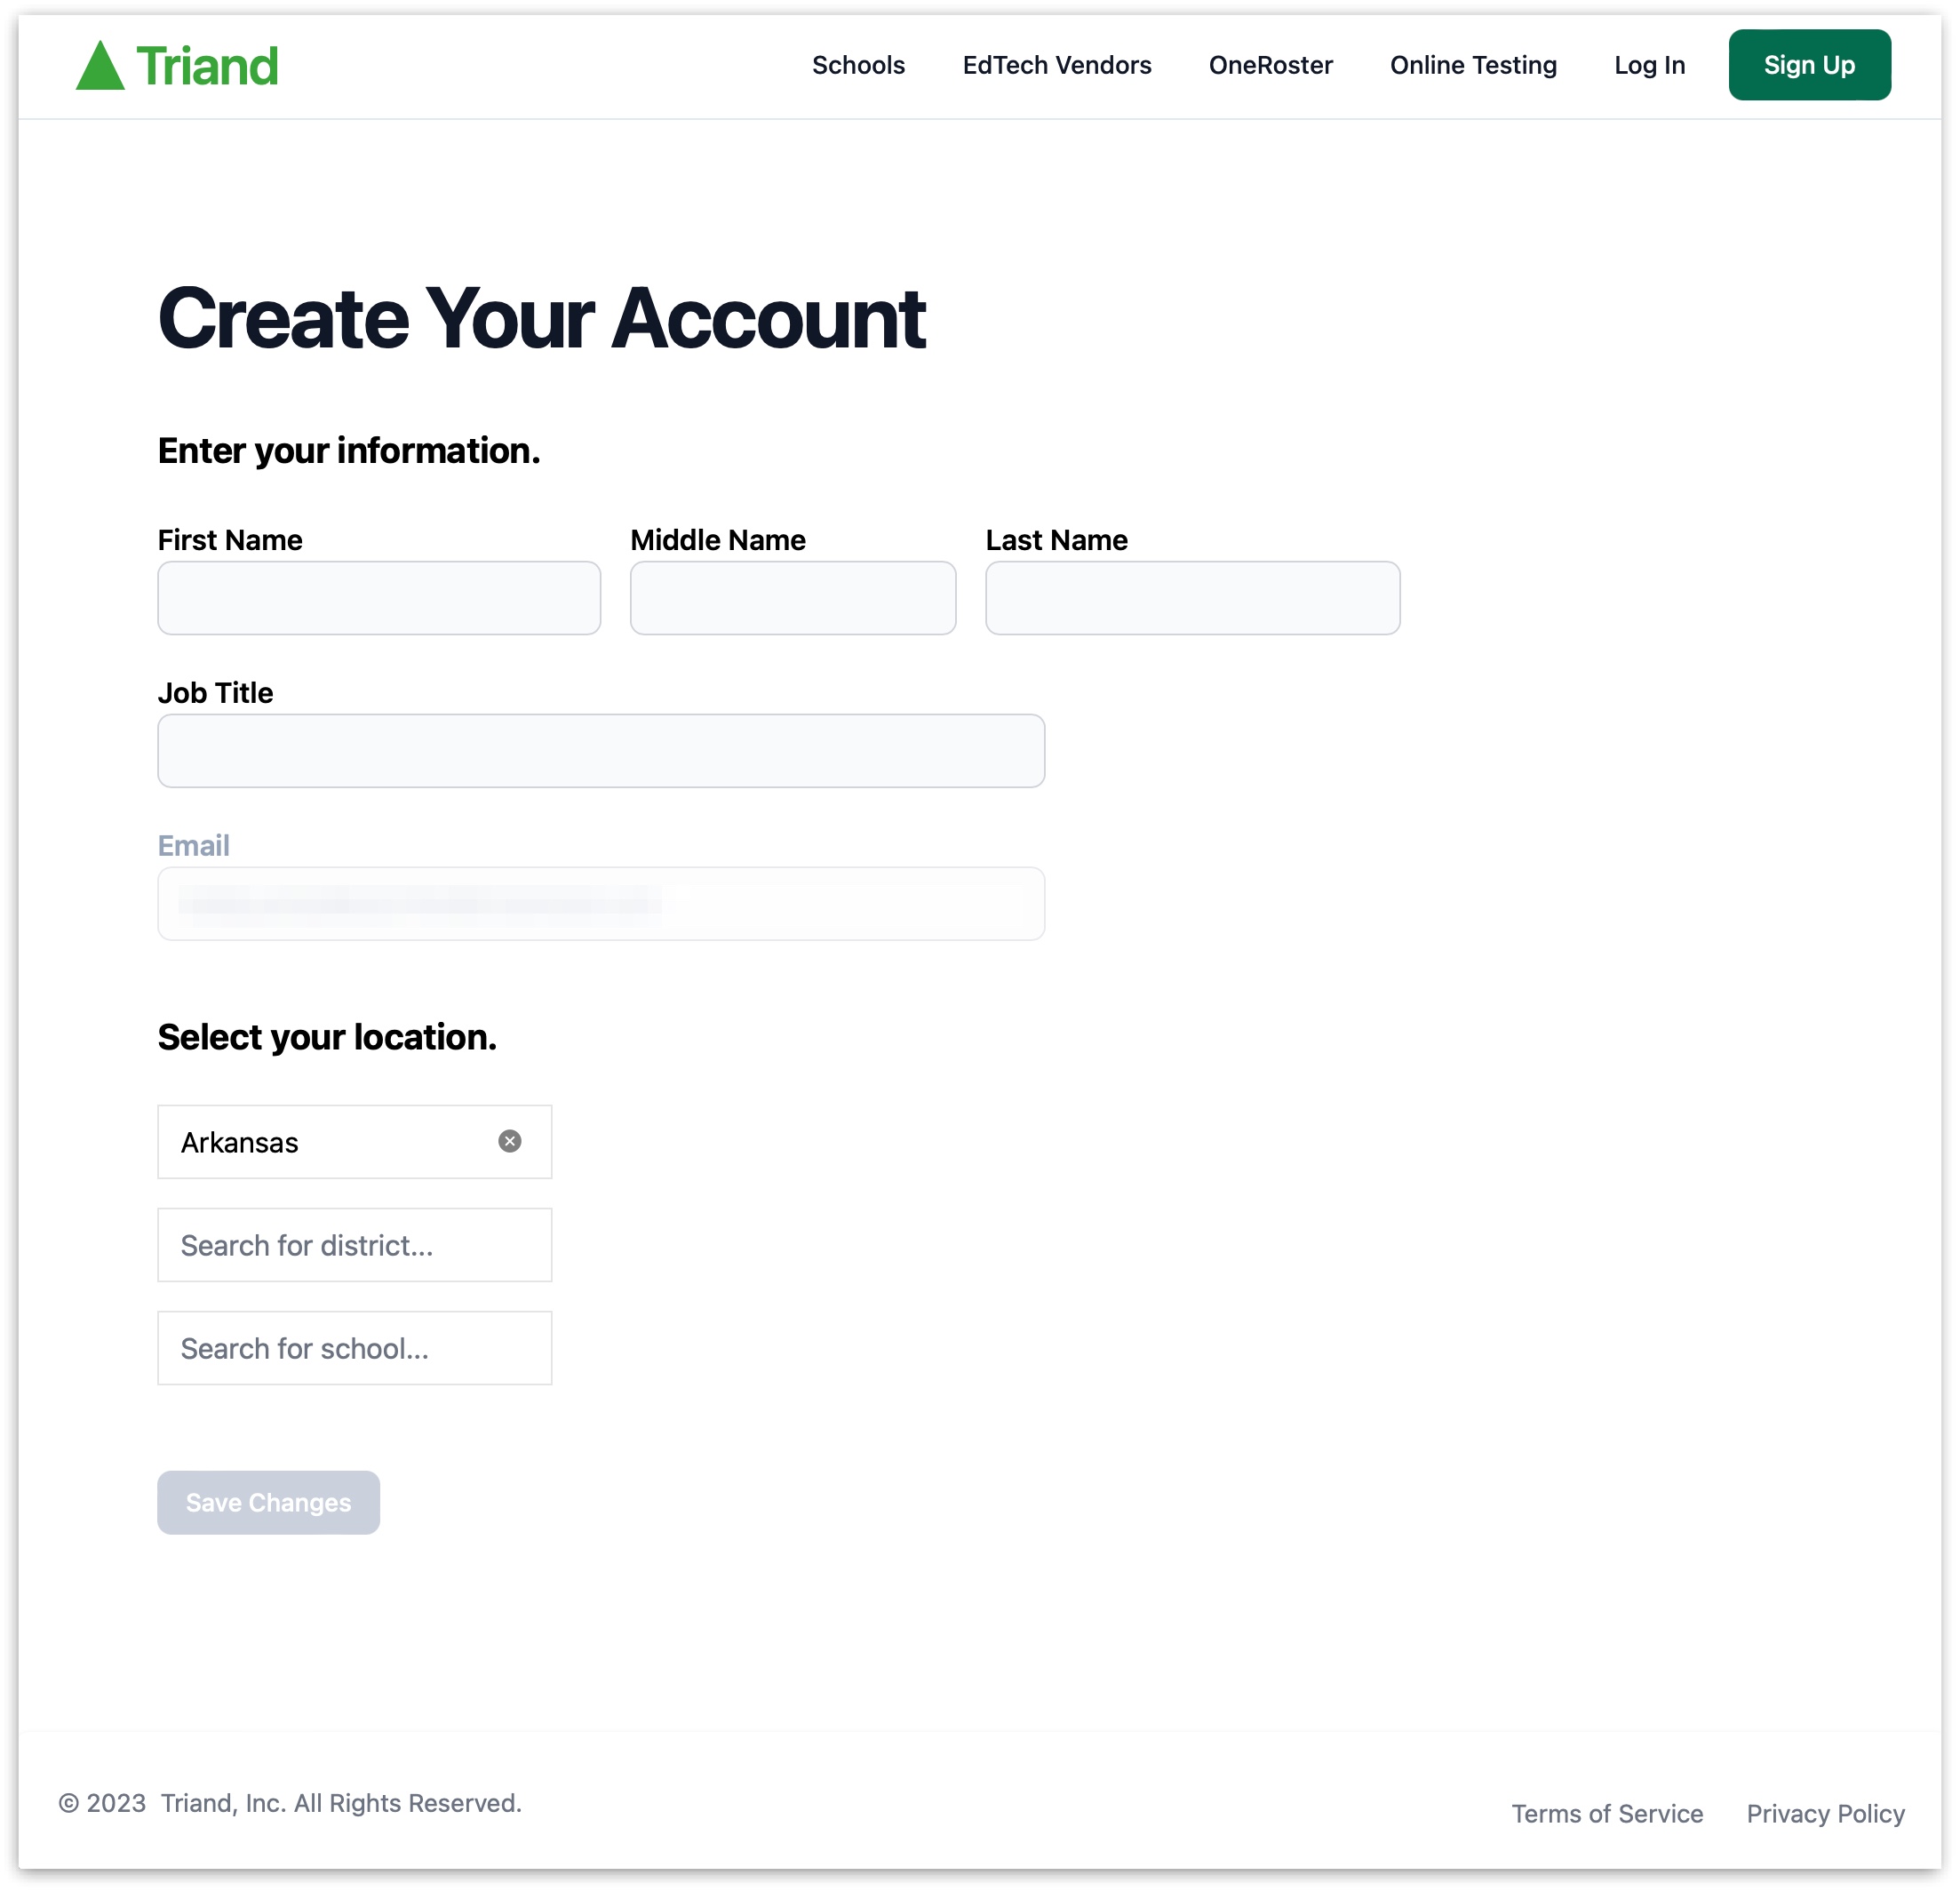
Task: Click the Sign Up button
Action: [1810, 65]
